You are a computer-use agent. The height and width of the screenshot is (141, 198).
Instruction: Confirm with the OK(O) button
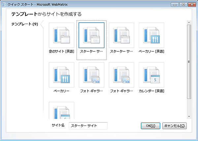tap(150, 126)
